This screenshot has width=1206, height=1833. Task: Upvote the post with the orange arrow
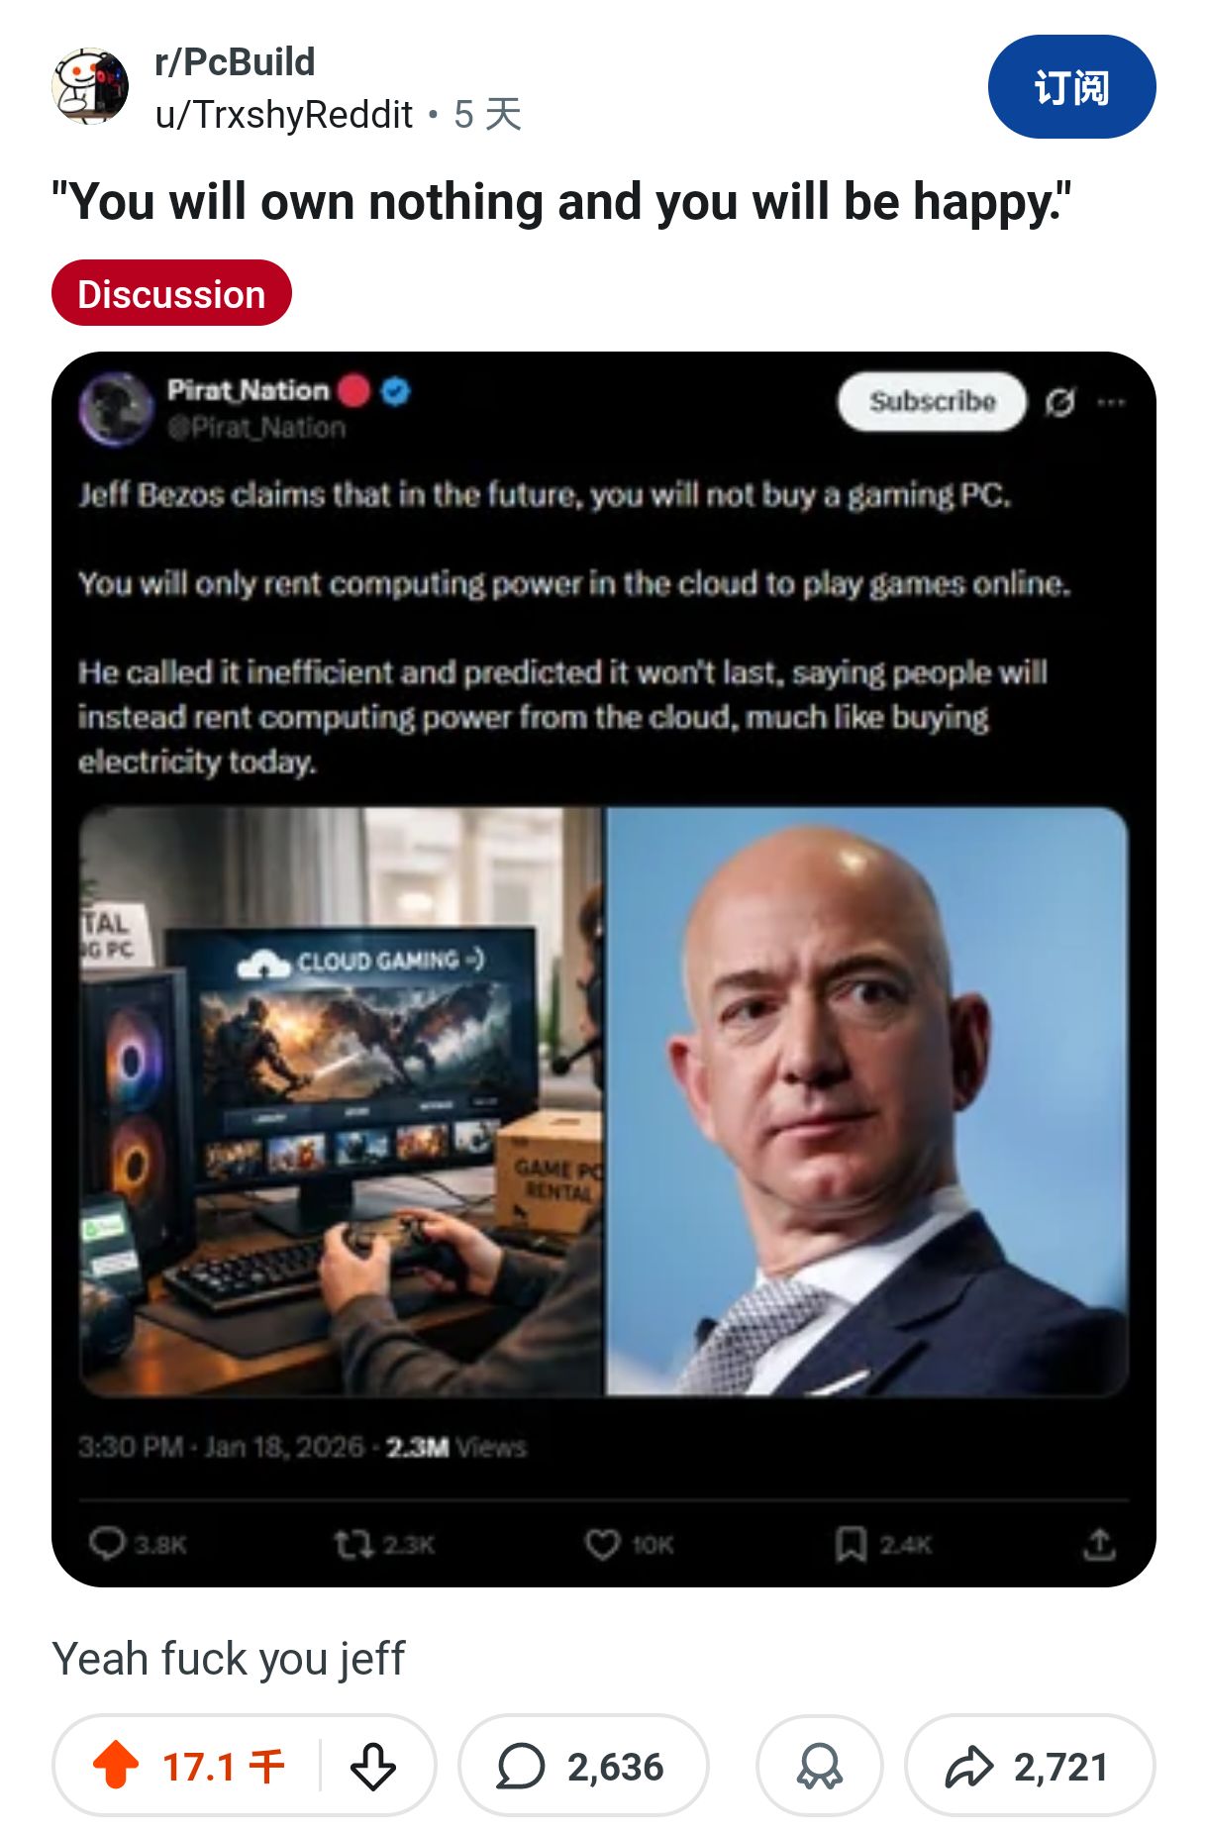point(116,1766)
